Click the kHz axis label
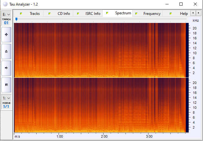Screen dimensions: 203x141 click(x=196, y=20)
